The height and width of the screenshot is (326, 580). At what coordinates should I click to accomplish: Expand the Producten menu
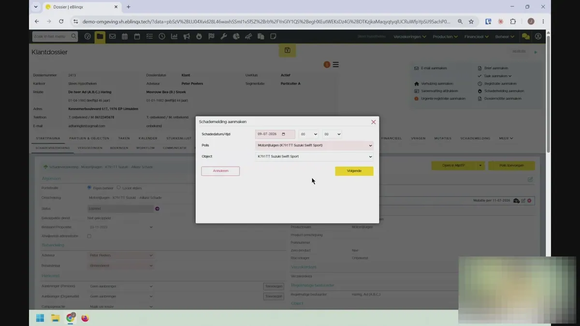tap(446, 37)
